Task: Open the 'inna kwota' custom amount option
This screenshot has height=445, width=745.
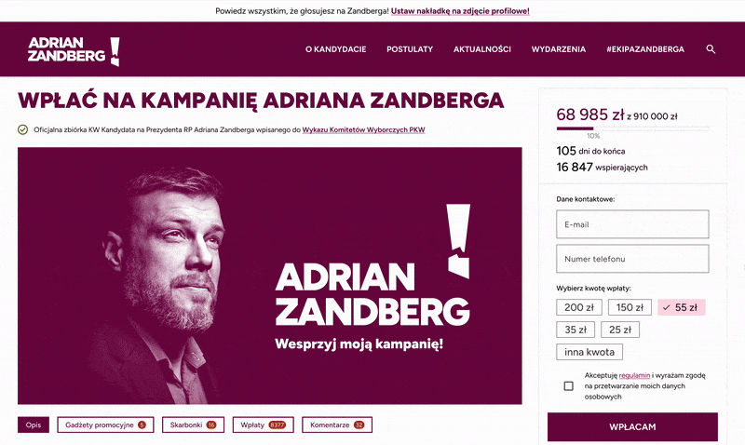Action: click(589, 352)
